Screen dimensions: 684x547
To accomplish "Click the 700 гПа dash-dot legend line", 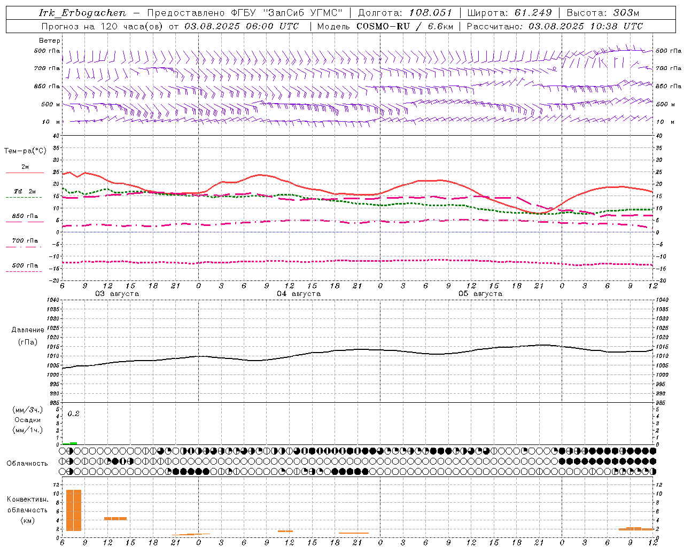I will tap(24, 247).
